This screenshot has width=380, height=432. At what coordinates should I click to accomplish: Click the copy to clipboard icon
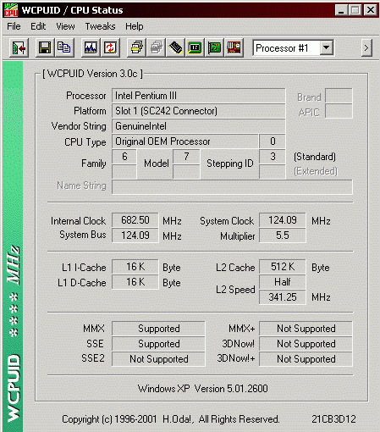tap(64, 48)
